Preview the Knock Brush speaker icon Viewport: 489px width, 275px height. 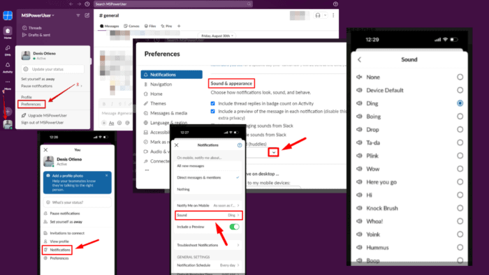coord(359,208)
